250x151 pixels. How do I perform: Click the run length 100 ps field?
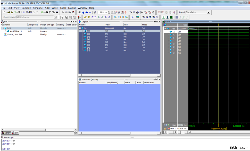point(102,12)
